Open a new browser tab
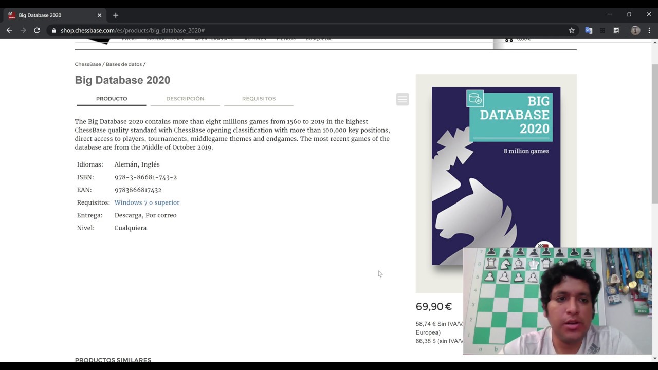The image size is (658, 370). (x=116, y=15)
